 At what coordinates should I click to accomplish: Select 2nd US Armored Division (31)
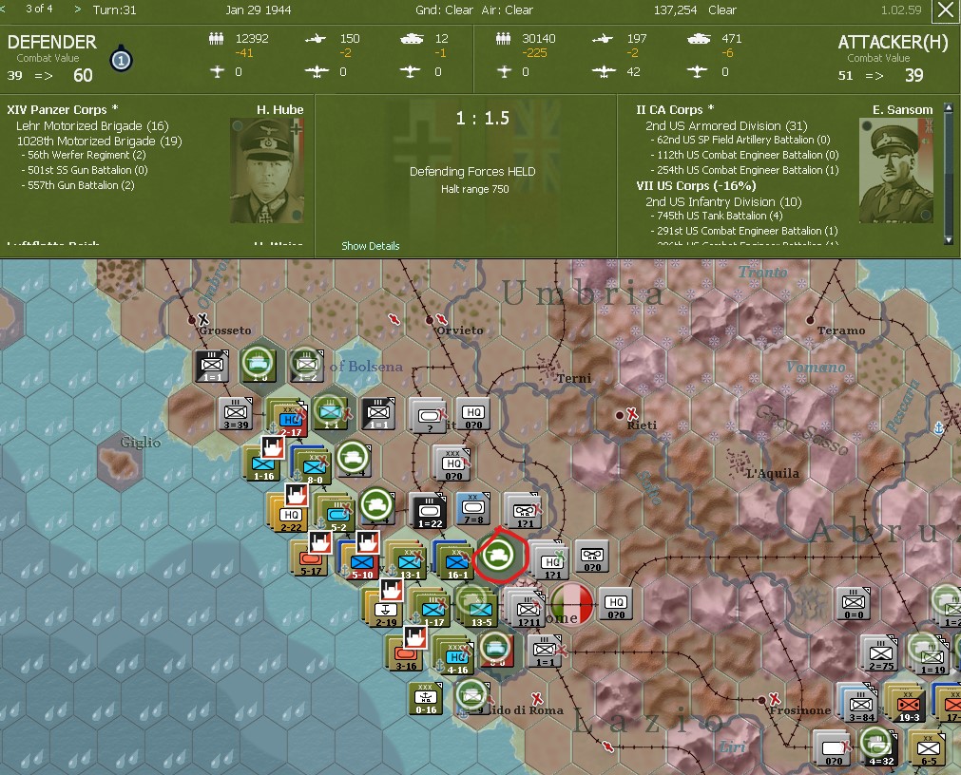pos(726,125)
